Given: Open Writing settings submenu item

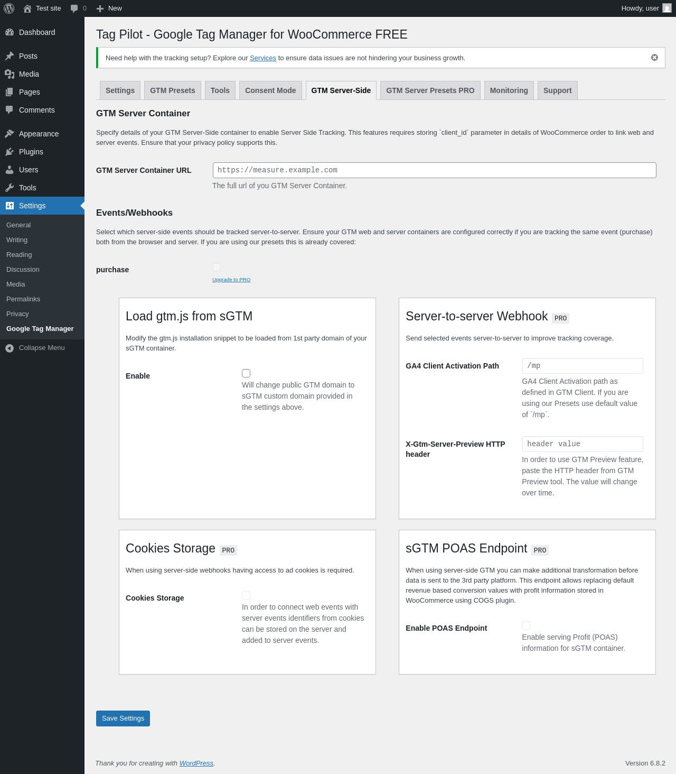Looking at the screenshot, I should pyautogui.click(x=17, y=240).
